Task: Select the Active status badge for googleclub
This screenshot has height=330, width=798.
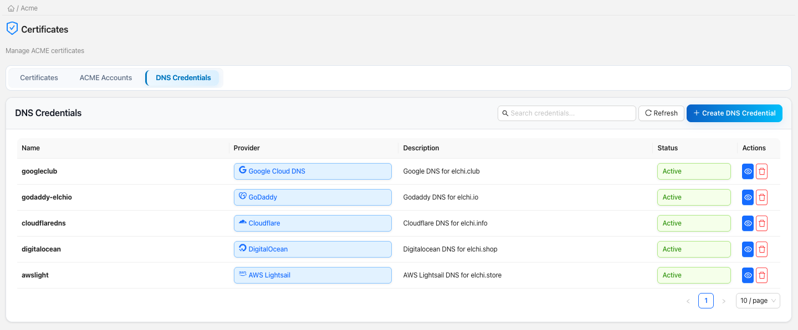Action: click(694, 171)
